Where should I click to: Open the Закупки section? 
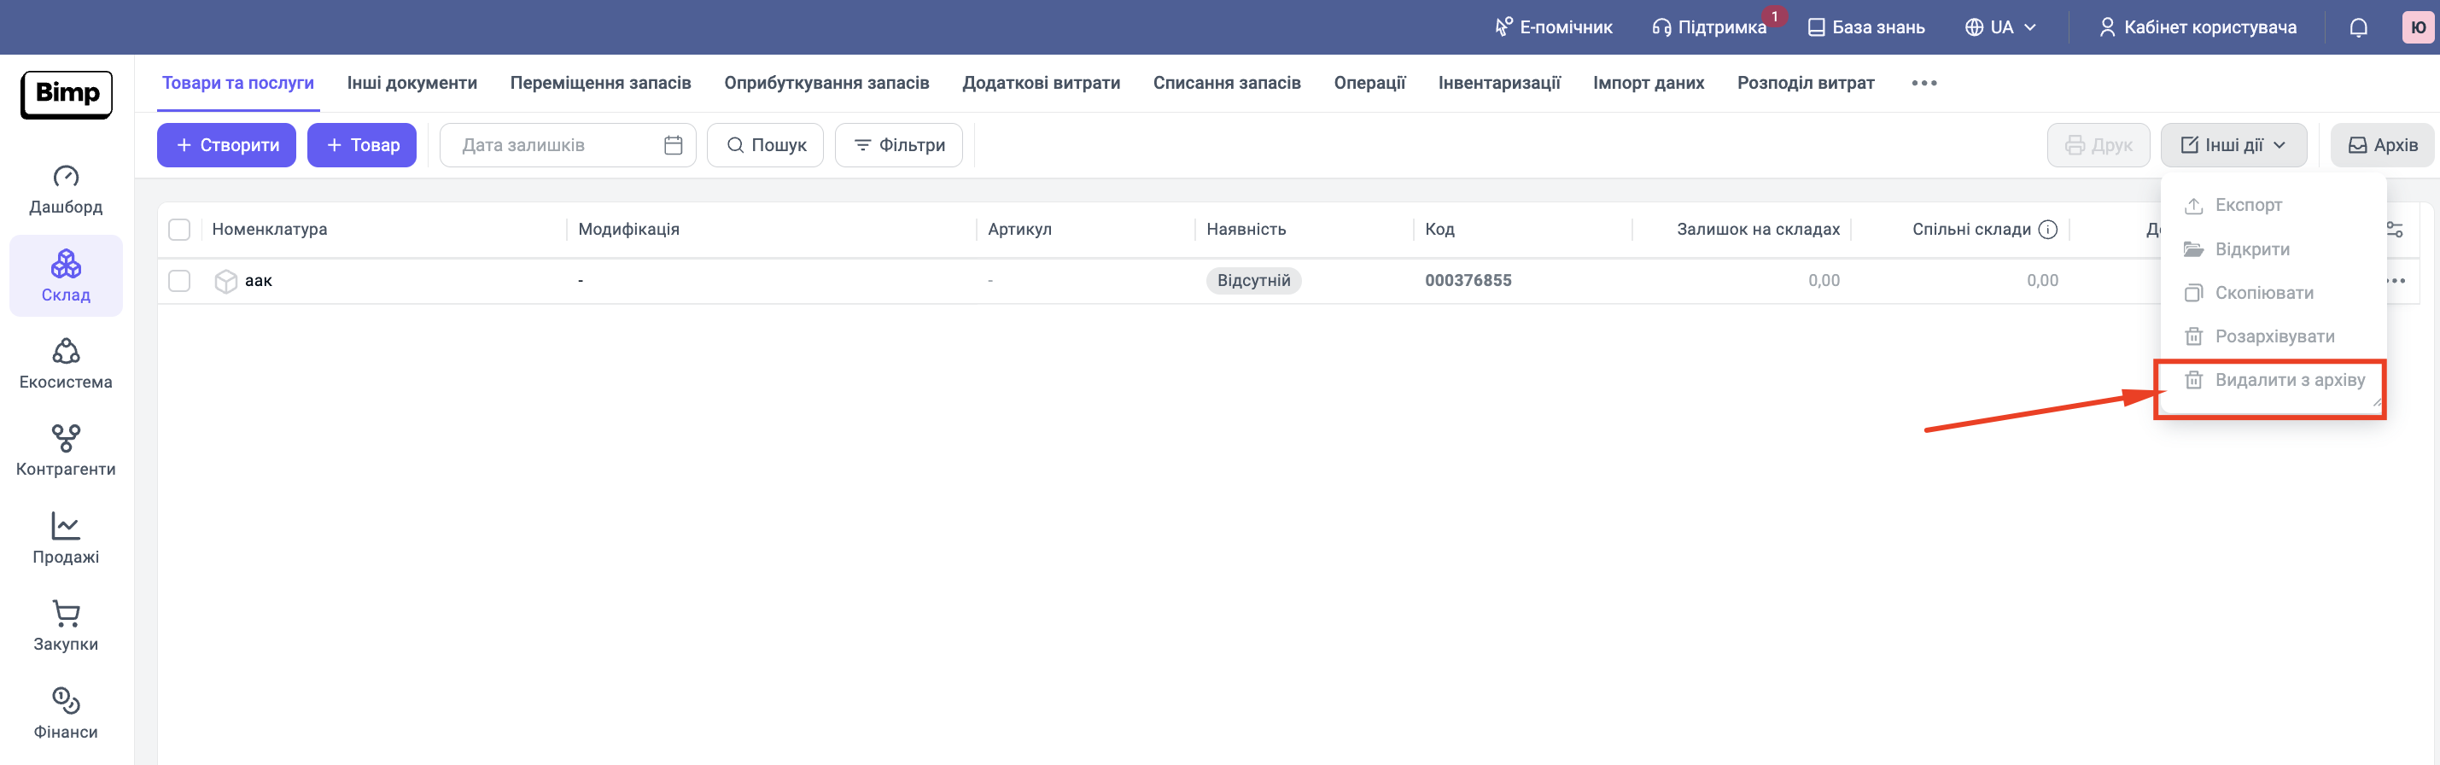click(67, 626)
